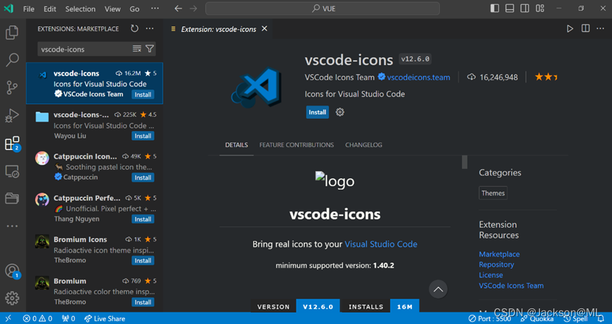612x324 pixels.
Task: Refresh the extensions marketplace list
Action: tap(134, 28)
